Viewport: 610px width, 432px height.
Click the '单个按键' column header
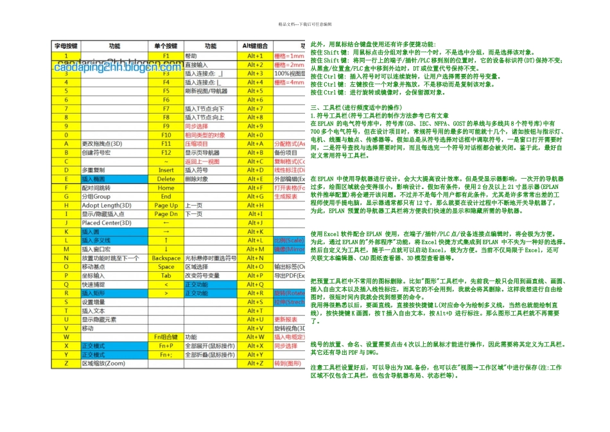[x=166, y=46]
